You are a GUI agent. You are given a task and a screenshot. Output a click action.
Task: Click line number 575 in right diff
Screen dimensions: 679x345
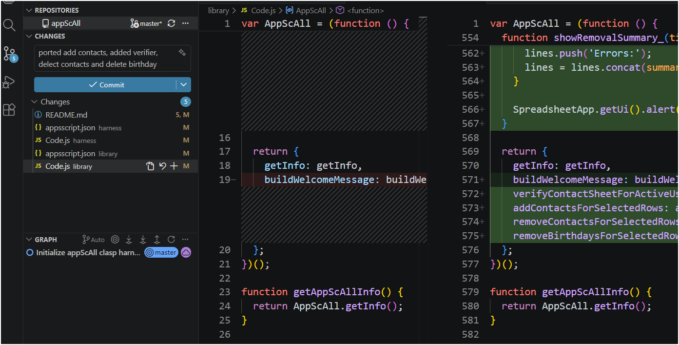tap(470, 236)
